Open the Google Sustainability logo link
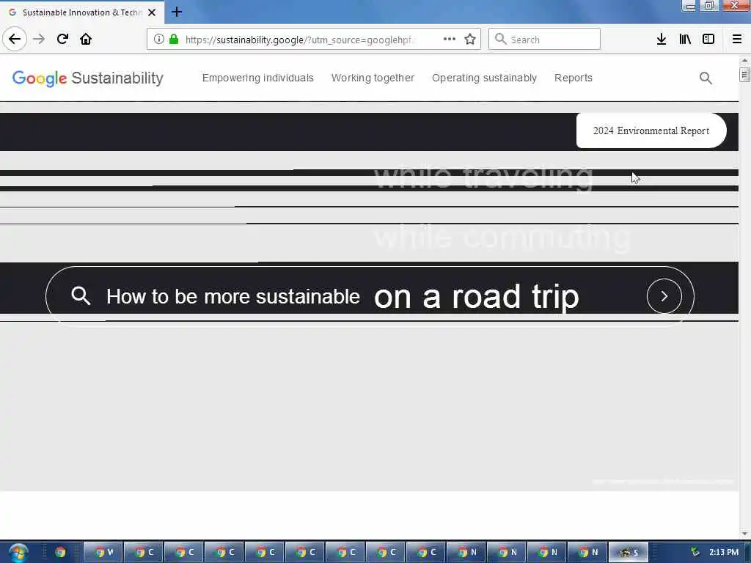751x563 pixels. tap(88, 78)
